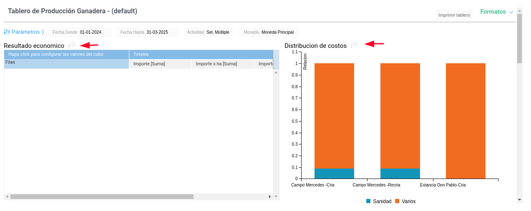Click right arrow of table horizontal scrollbar
531x211 pixels.
point(270,196)
